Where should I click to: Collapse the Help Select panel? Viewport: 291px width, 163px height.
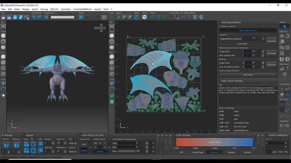[220, 81]
